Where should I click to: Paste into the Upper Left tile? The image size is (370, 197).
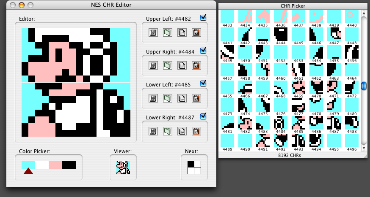(196, 32)
